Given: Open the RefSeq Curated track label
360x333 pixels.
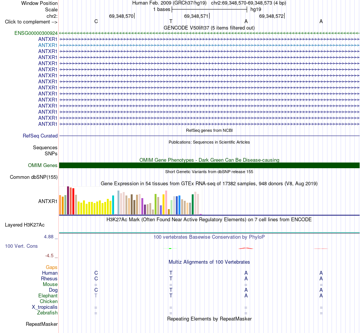Looking at the screenshot, I should tap(40, 136).
